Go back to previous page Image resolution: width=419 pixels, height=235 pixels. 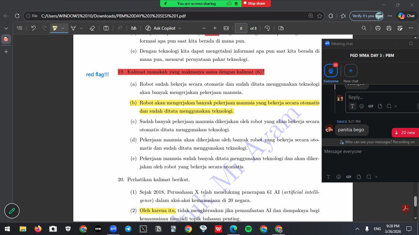(6, 16)
